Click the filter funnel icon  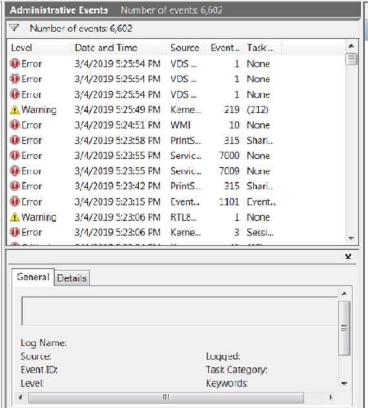(x=14, y=28)
